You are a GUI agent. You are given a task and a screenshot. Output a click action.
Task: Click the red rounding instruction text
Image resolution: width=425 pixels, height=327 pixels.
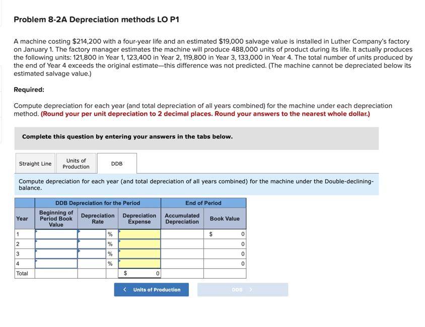coord(205,114)
